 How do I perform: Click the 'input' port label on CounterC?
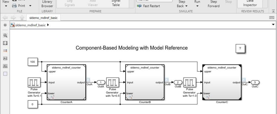207,82
